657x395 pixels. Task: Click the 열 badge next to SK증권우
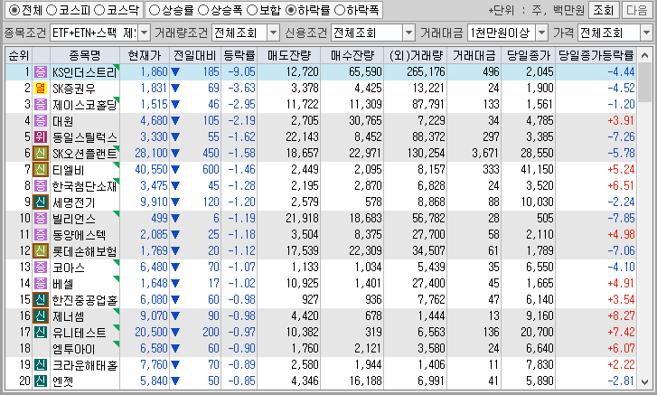tap(41, 89)
